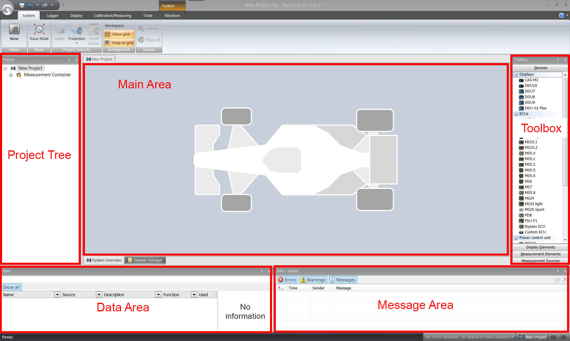Click the Show all data button
This screenshot has height=341, width=570.
(11, 287)
